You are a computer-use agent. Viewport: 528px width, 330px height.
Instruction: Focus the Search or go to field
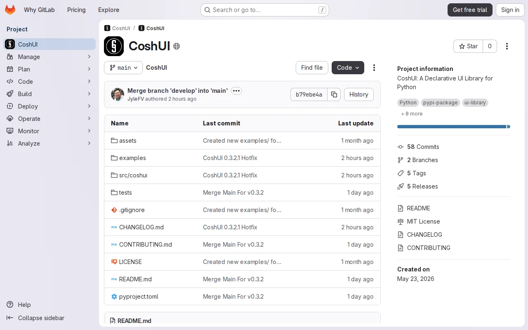tap(265, 10)
